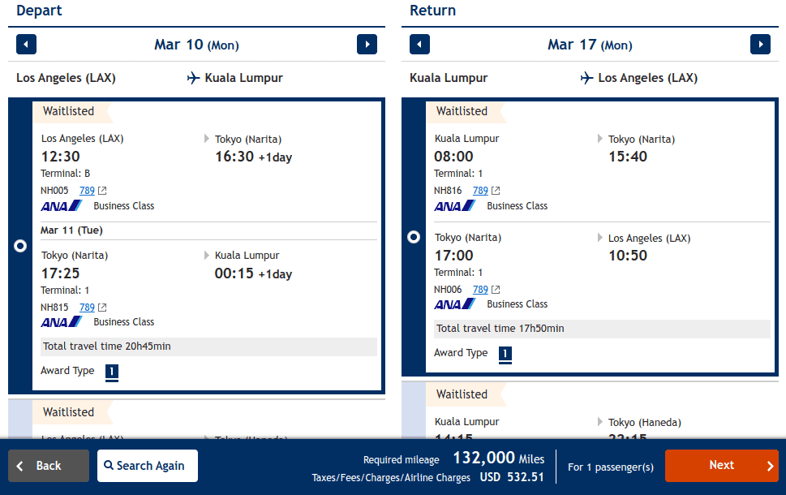Select the 08:00 Kuala Lumpur return flight
This screenshot has width=786, height=495.
click(x=414, y=237)
